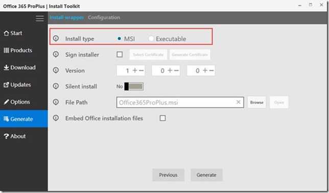This screenshot has height=193, width=329.
Task: Click info icon beside File Path
Action: (56, 102)
